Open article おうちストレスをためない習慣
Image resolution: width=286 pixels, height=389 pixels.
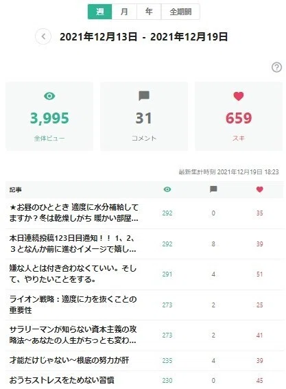(62, 380)
